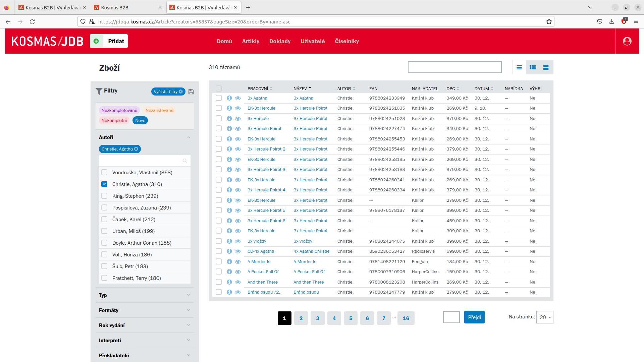Open the Na stránku page size dropdown
The height and width of the screenshot is (362, 644).
pyautogui.click(x=545, y=317)
